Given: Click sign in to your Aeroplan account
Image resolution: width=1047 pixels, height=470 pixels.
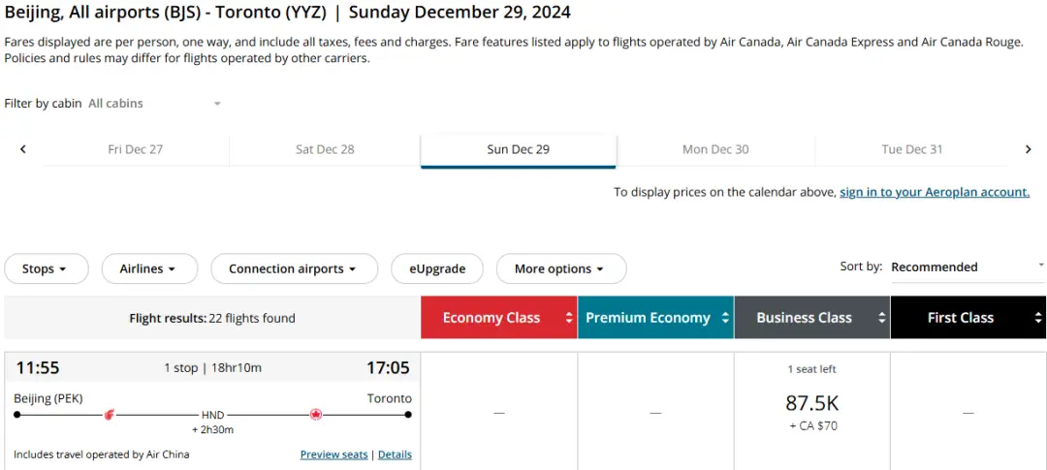Looking at the screenshot, I should tap(934, 192).
